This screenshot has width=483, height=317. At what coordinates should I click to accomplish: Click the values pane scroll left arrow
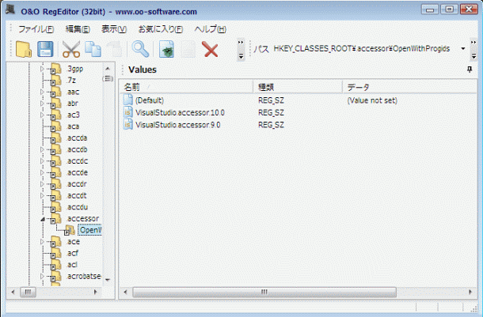[x=125, y=292]
